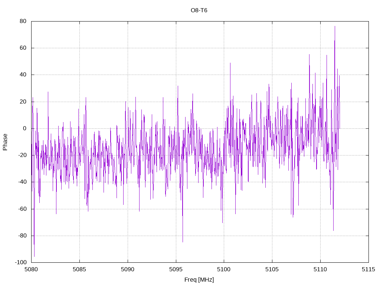Click the x-axis tick label 5100
This screenshot has height=285, width=380.
click(x=224, y=269)
